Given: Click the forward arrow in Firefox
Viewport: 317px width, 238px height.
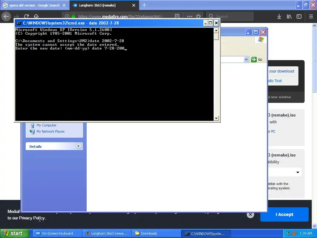Looking at the screenshot, I should (17, 16).
